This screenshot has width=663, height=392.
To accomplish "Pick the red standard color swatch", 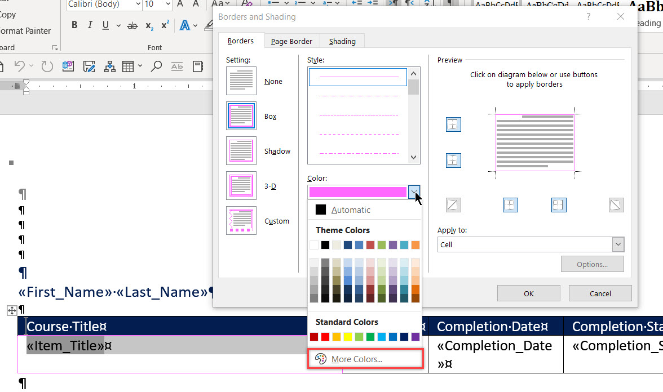I will (x=325, y=337).
